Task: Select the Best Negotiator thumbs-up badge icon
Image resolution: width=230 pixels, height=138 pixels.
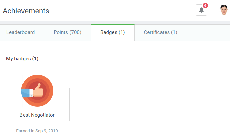Action: pyautogui.click(x=37, y=91)
